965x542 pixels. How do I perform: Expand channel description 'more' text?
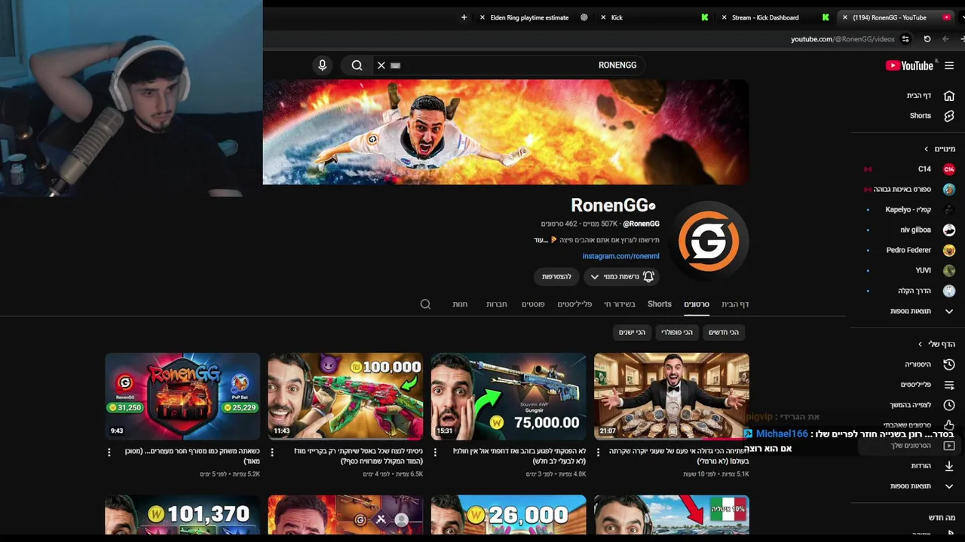click(540, 240)
